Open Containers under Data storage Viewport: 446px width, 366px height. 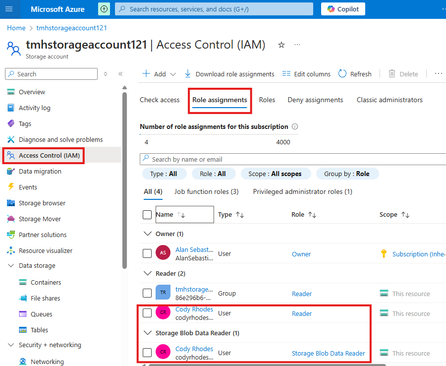(46, 282)
